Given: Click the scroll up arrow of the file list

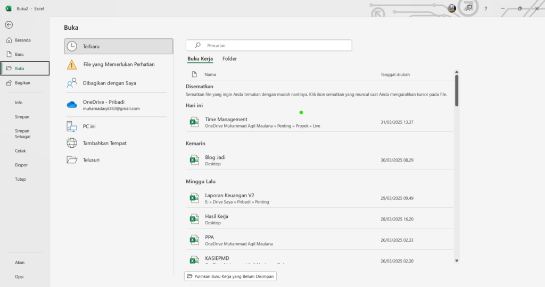Looking at the screenshot, I should click(x=457, y=72).
